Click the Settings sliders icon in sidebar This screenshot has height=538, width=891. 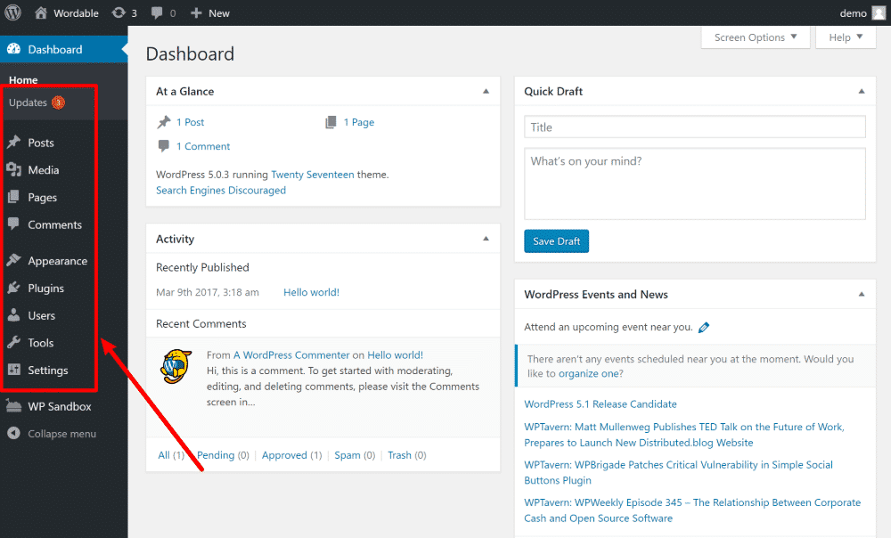click(x=13, y=370)
